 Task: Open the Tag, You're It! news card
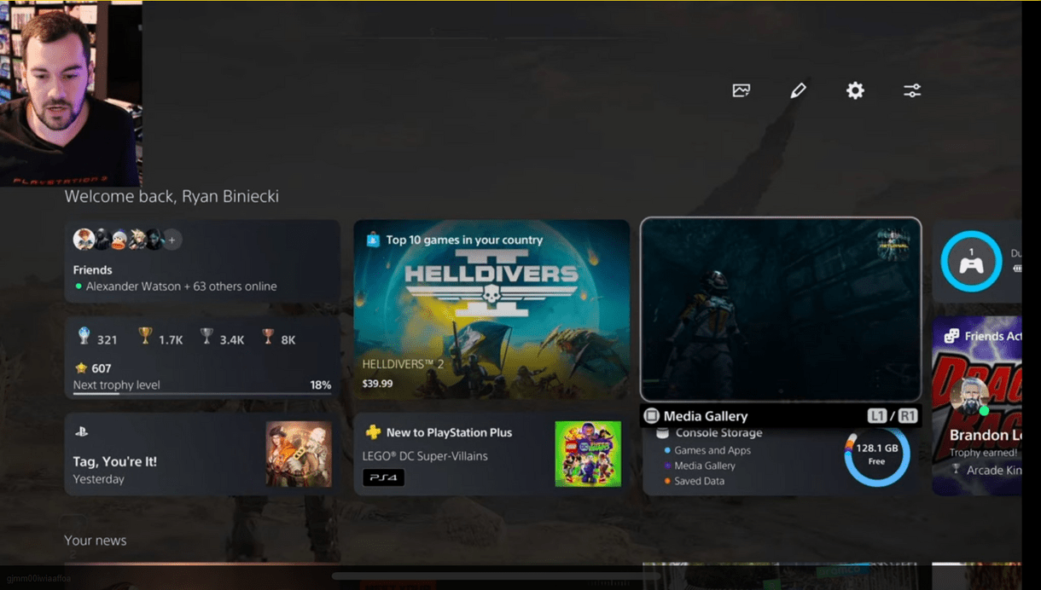click(x=202, y=454)
